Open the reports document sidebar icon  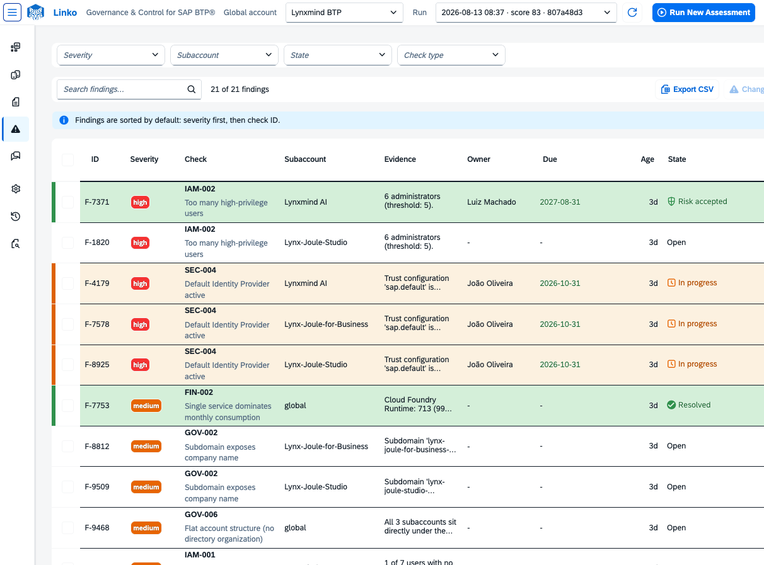pyautogui.click(x=16, y=102)
